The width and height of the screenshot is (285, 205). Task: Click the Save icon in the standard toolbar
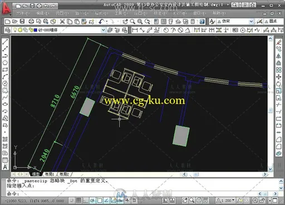click(22, 22)
